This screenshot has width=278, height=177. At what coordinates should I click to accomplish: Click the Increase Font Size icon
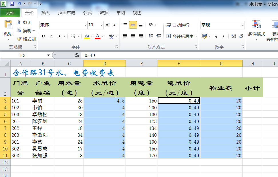(x=107, y=25)
